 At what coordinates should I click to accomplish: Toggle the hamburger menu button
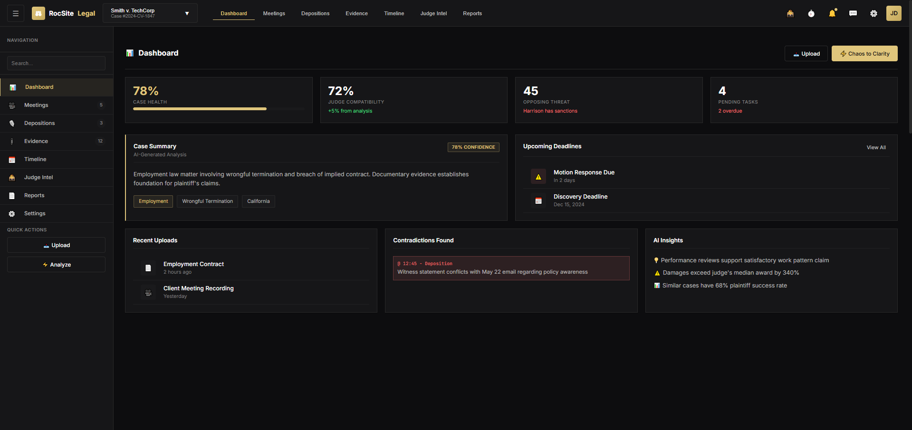(16, 13)
